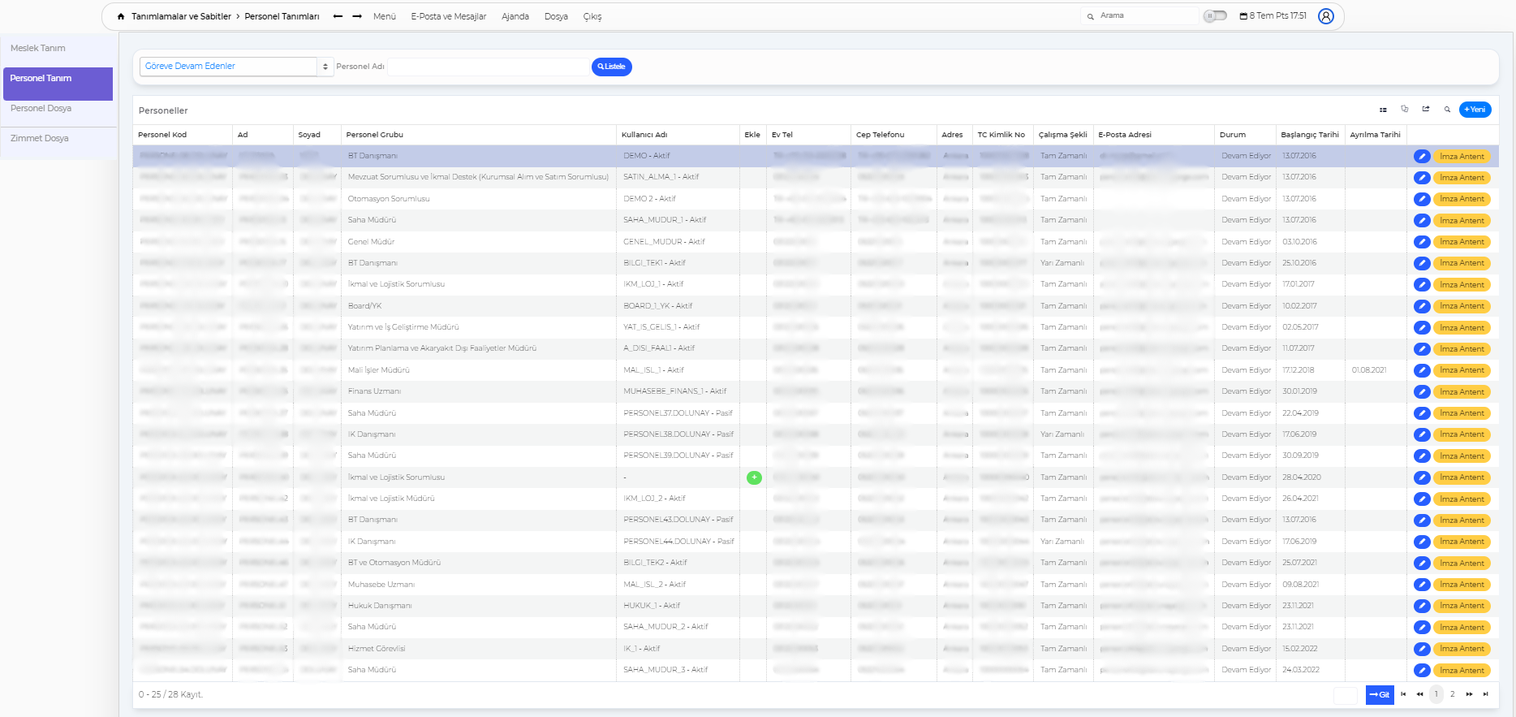1516x717 pixels.
Task: Edit the first row with pencil icon
Action: (1422, 157)
